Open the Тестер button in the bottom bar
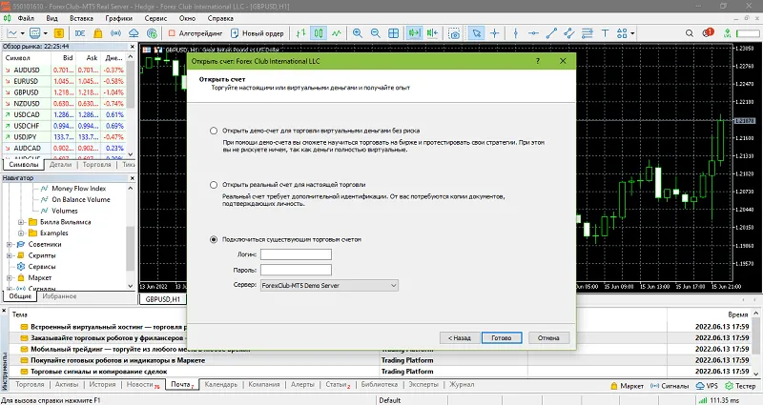Screen dimensions: 763x405 click(740, 386)
